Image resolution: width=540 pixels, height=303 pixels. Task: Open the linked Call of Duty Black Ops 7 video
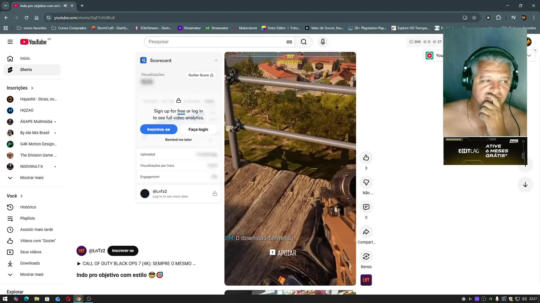point(136,263)
